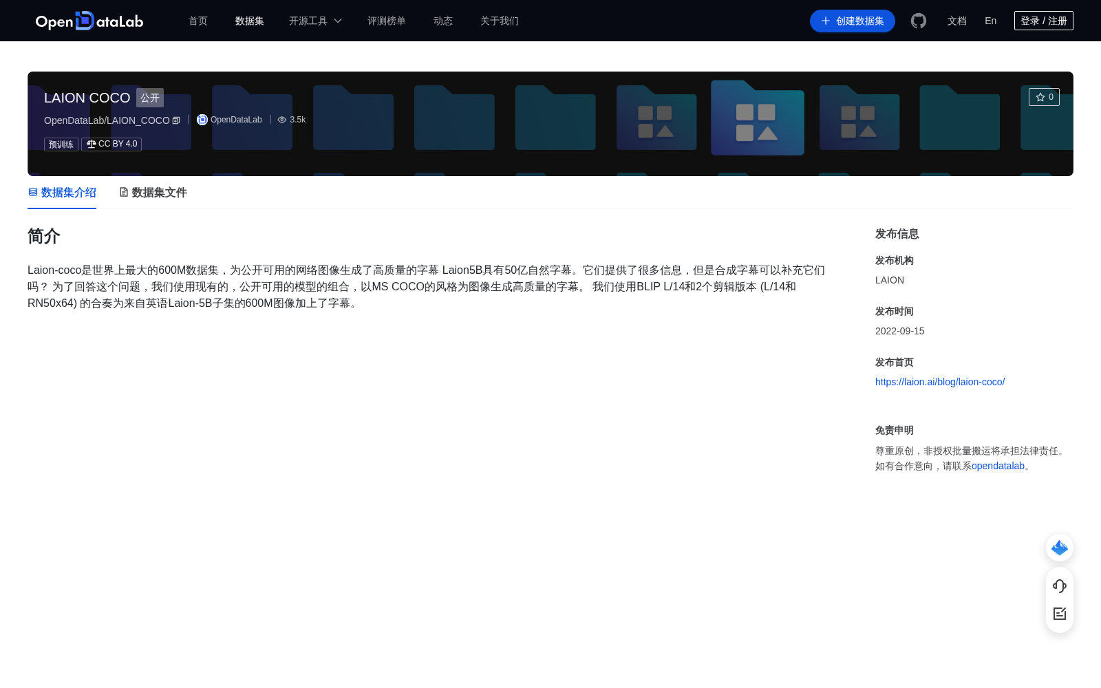
Task: Click the blue bird floating icon
Action: [x=1060, y=548]
